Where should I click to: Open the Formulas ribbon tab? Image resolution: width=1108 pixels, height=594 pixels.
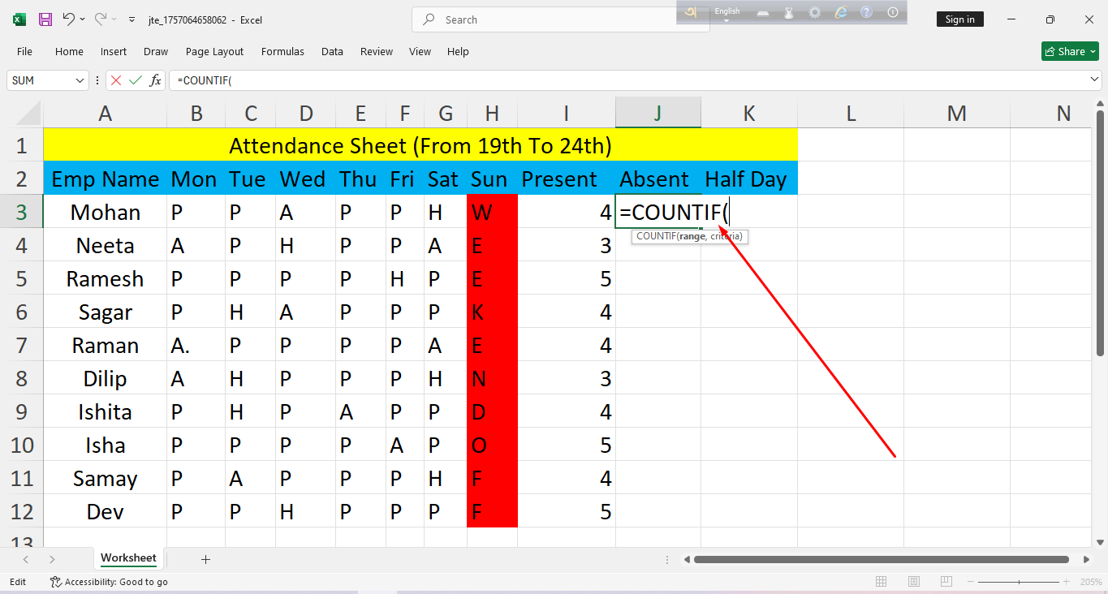pyautogui.click(x=282, y=51)
